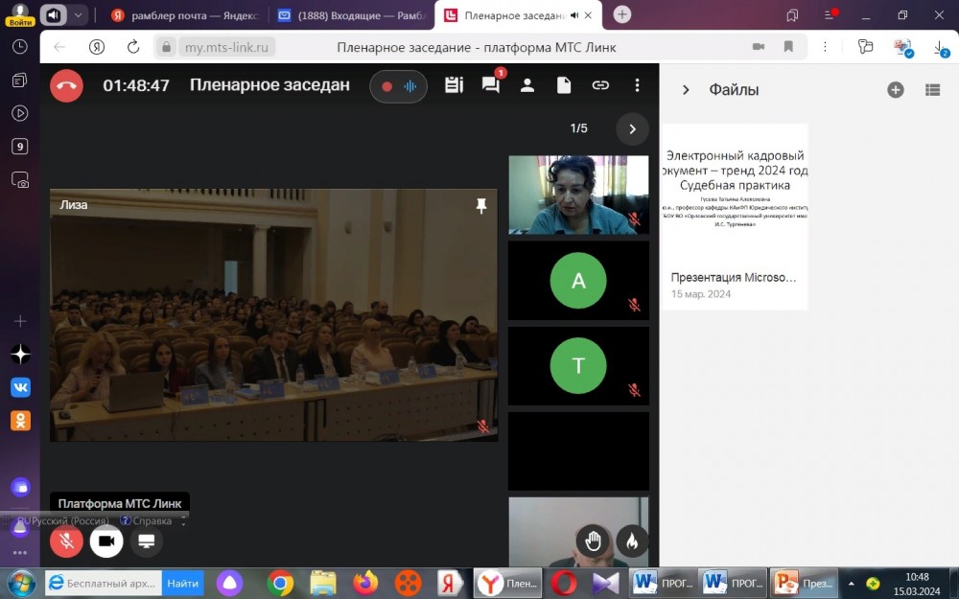Start screen sharing from bottom toolbar
The width and height of the screenshot is (959, 599).
[147, 541]
